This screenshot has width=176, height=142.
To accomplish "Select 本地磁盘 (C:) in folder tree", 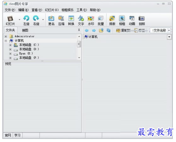I will tap(29, 45).
